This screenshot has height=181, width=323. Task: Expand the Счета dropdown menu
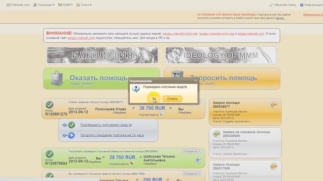click(x=84, y=5)
